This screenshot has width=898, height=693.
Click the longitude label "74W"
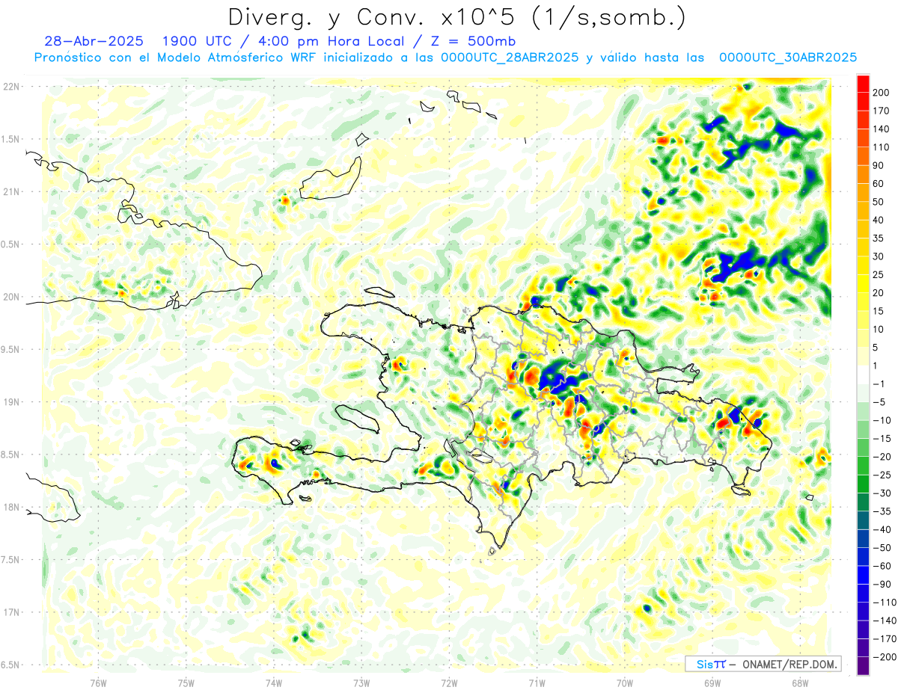pyautogui.click(x=274, y=683)
